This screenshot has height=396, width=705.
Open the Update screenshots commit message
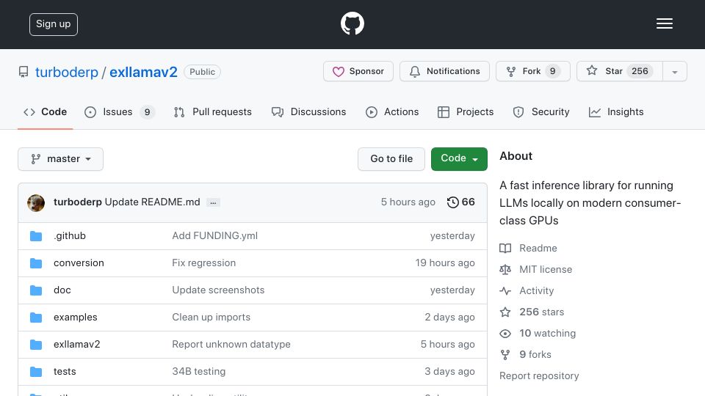(218, 290)
